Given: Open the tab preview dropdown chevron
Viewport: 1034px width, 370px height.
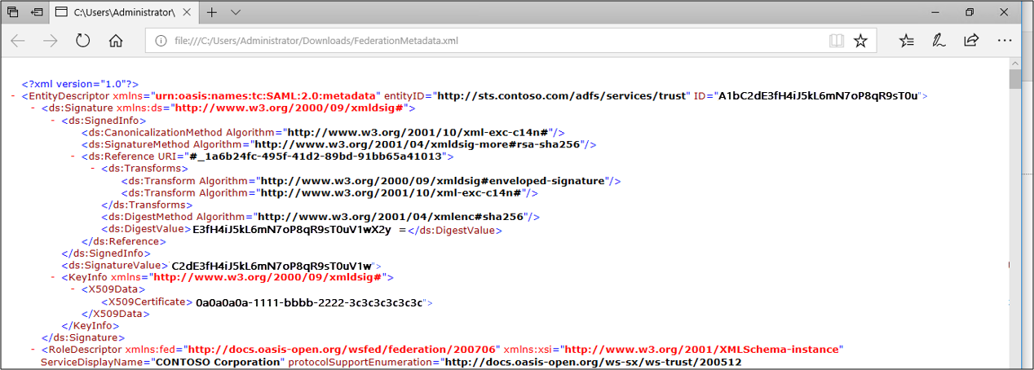Looking at the screenshot, I should [236, 12].
